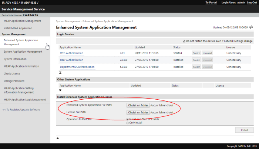Open Check License page
Image resolution: width=259 pixels, height=149 pixels.
(x=12, y=73)
